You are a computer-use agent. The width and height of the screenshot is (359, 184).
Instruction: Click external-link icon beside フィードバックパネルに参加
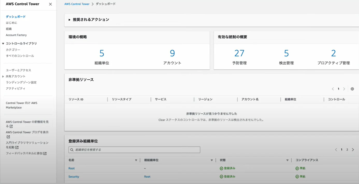pos(45,154)
